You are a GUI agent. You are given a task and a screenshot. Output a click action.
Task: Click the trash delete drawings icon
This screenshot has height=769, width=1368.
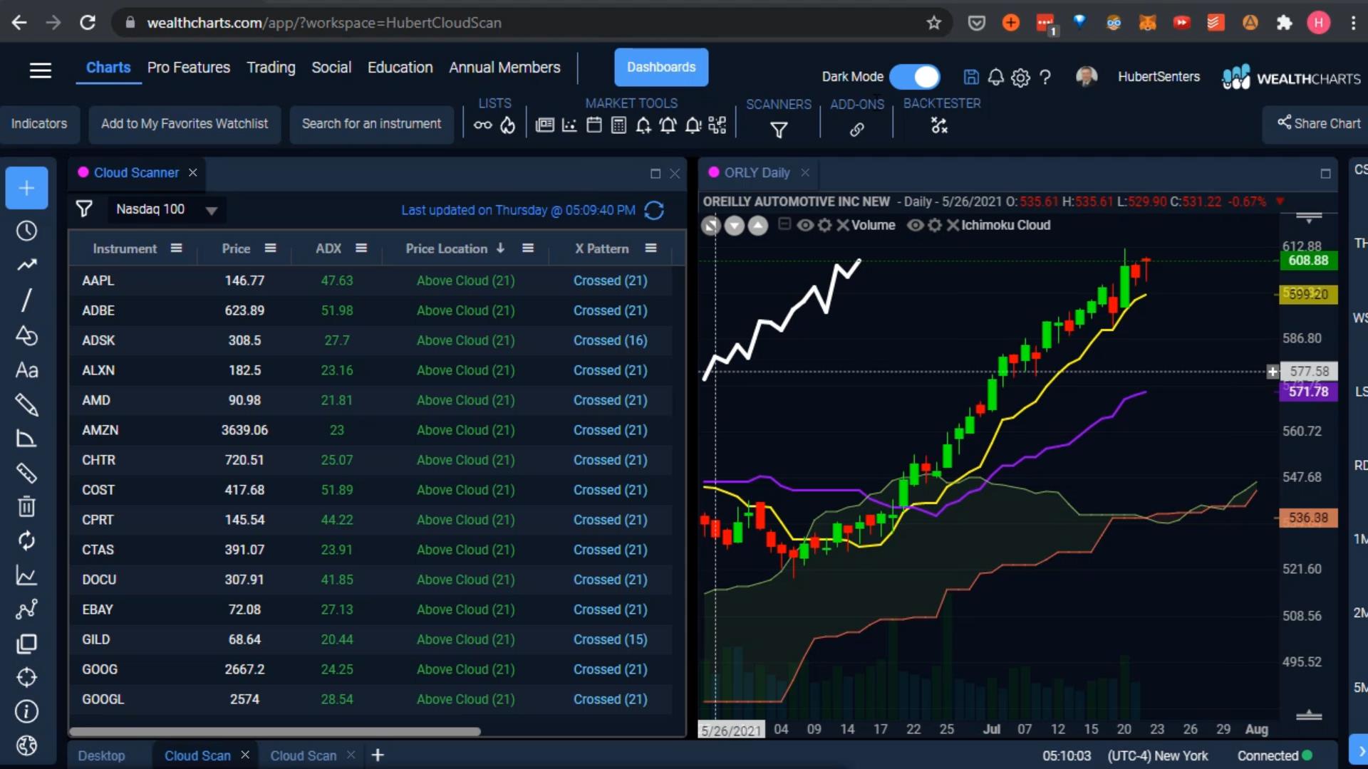[26, 506]
